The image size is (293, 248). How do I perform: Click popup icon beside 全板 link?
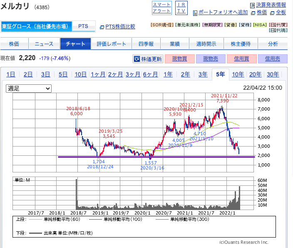pyautogui.click(x=272, y=13)
